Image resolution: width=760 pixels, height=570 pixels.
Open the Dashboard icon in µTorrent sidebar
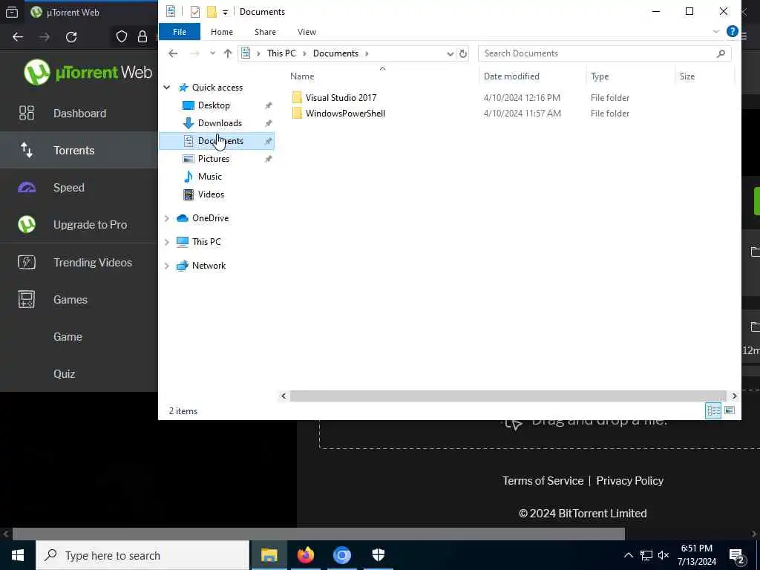coord(27,113)
